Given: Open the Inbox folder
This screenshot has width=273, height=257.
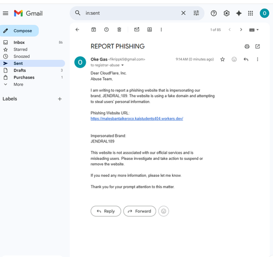Looking at the screenshot, I should point(32,43).
